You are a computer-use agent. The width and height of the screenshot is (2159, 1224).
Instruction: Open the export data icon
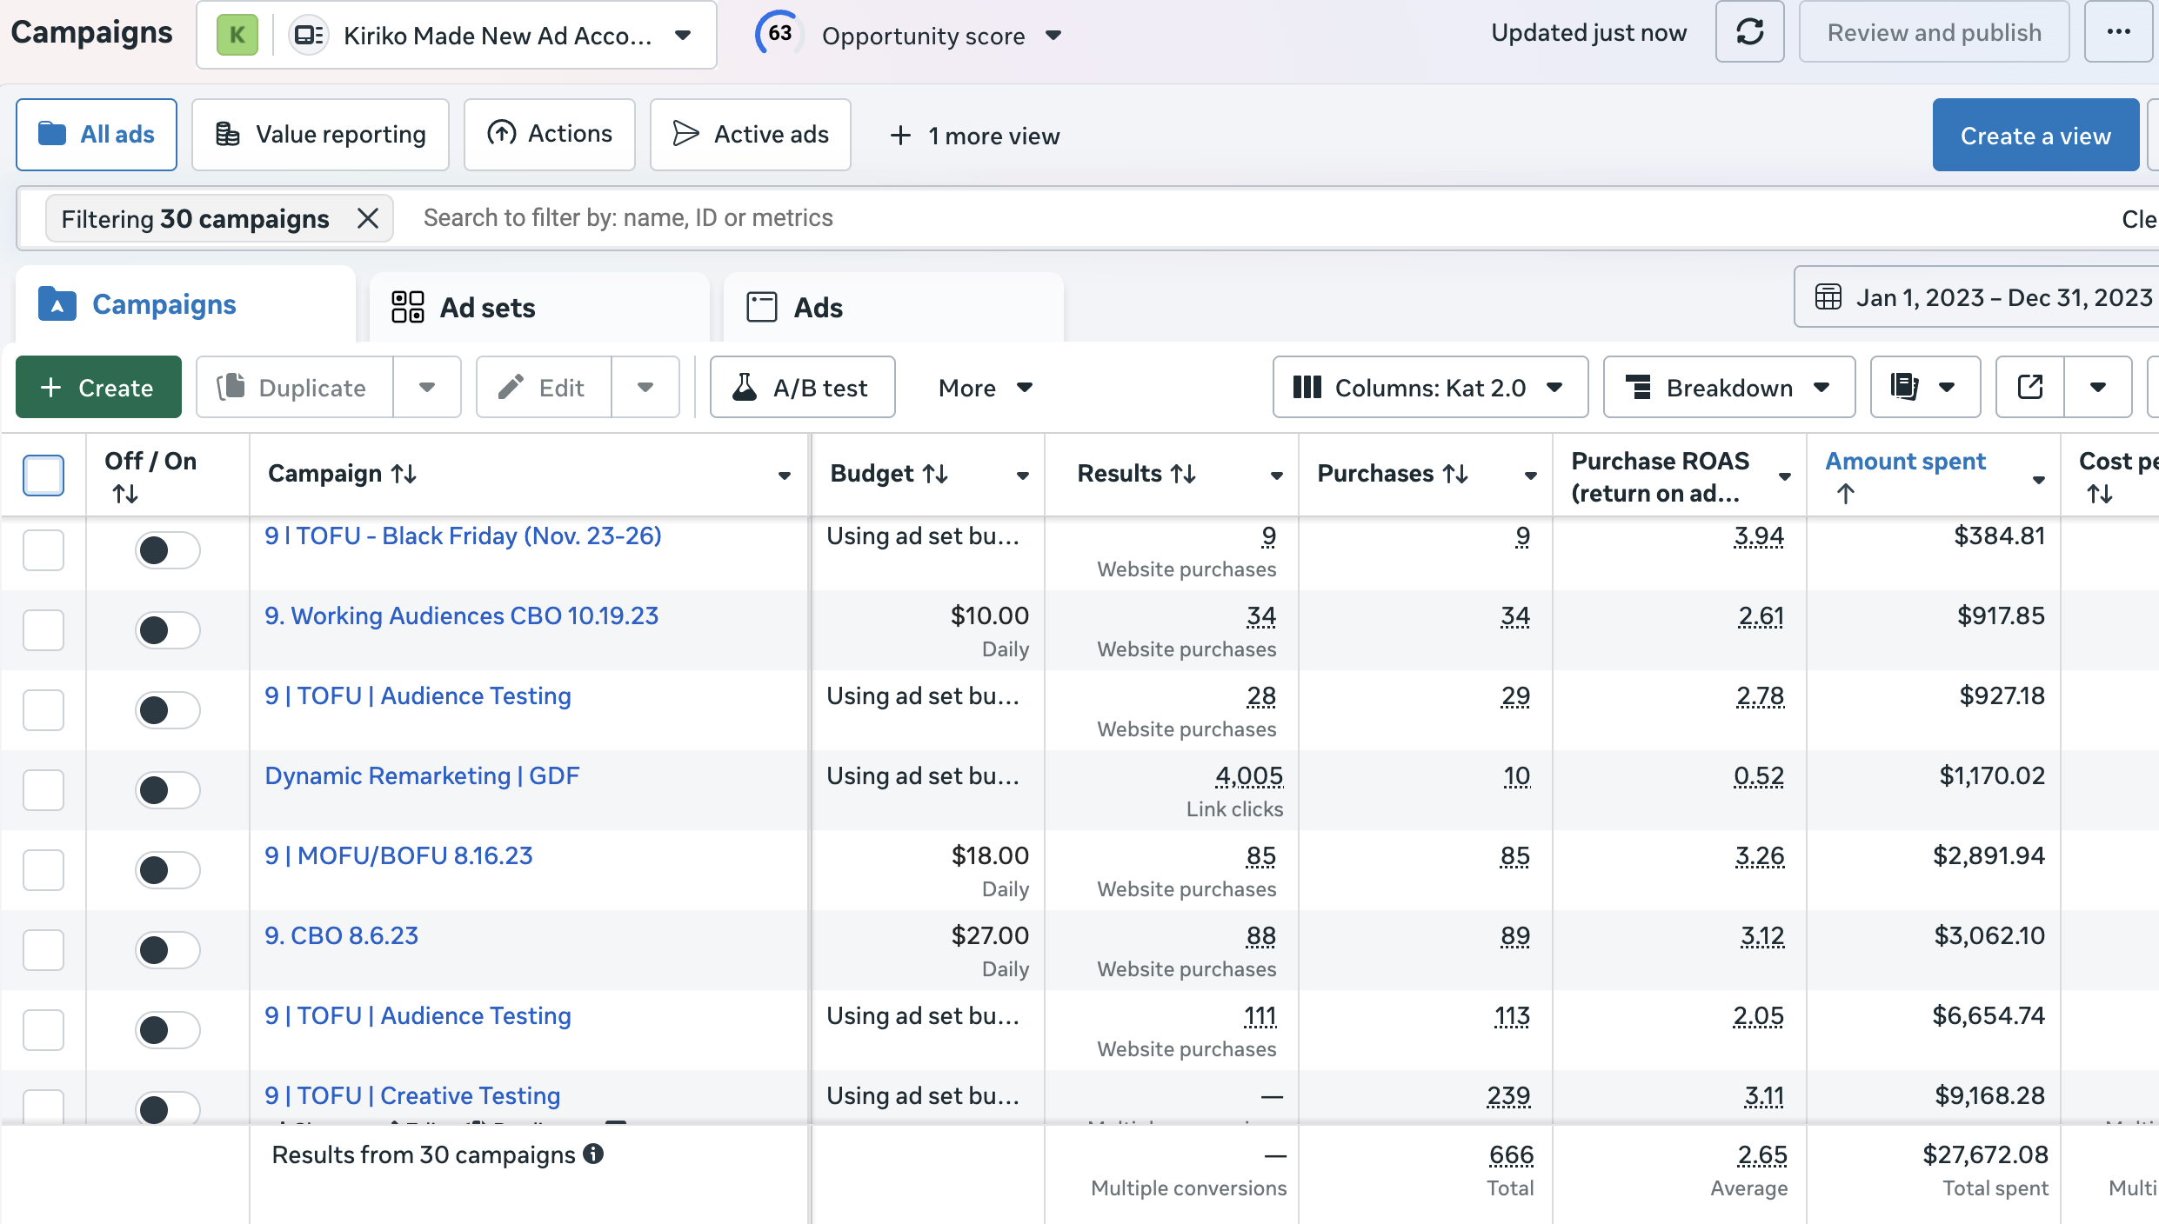coord(2029,387)
